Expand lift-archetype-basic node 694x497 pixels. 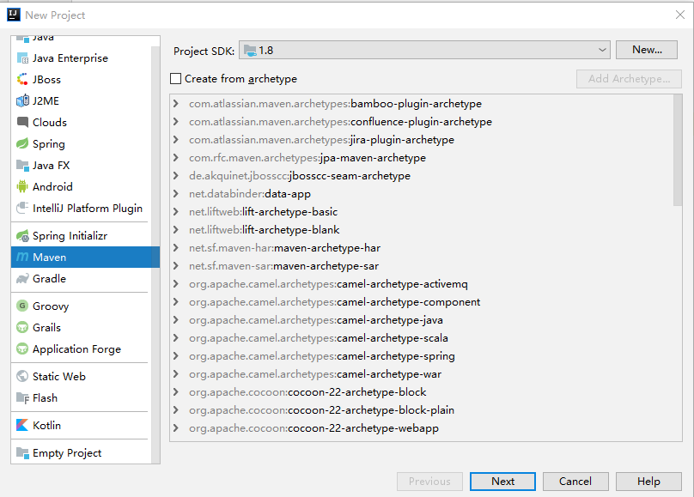click(176, 212)
